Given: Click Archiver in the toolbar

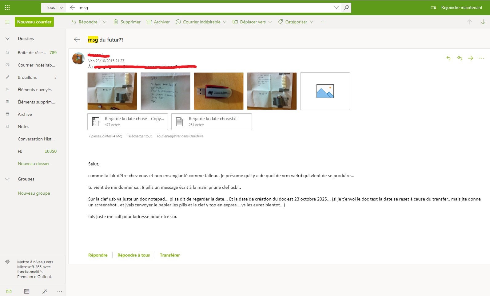Looking at the screenshot, I should tap(158, 22).
